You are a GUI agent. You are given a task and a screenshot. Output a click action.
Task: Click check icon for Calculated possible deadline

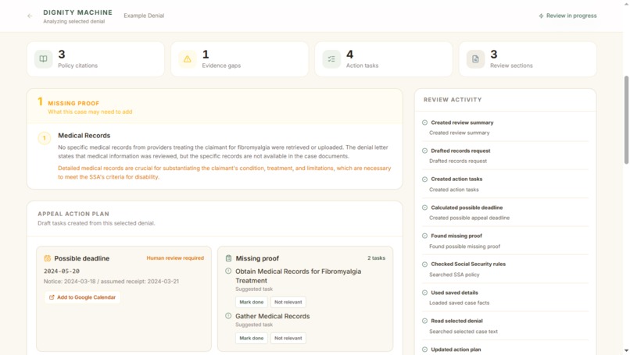tap(424, 208)
